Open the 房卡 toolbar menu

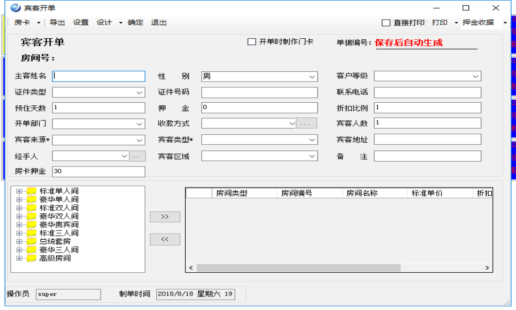pos(22,23)
